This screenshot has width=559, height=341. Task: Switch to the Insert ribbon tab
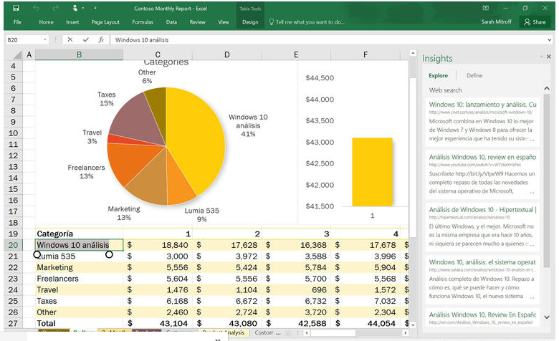click(72, 22)
